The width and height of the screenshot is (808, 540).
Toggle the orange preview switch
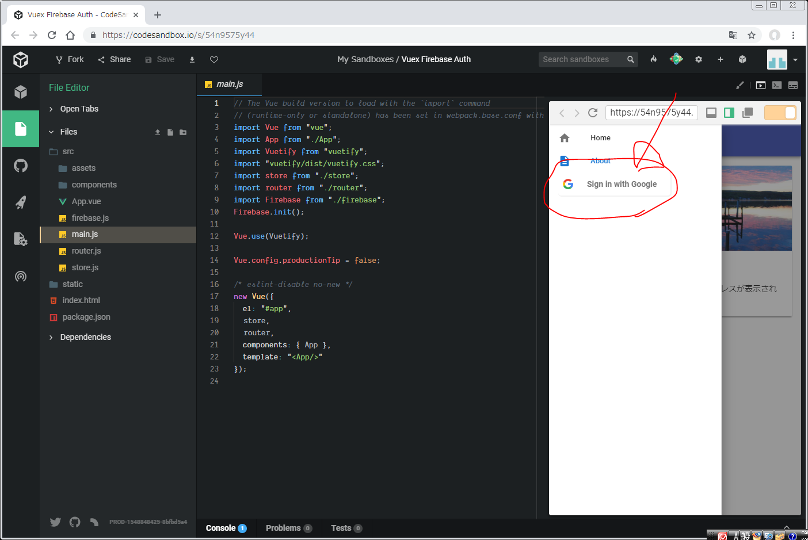click(780, 113)
